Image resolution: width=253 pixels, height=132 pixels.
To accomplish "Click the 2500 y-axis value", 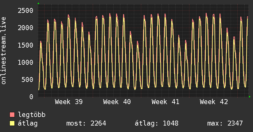I will pos(25,11).
